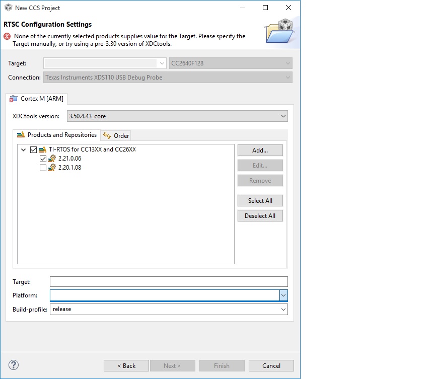Open the XDCtools version dropdown
Image resolution: width=435 pixels, height=379 pixels.
tap(283, 116)
